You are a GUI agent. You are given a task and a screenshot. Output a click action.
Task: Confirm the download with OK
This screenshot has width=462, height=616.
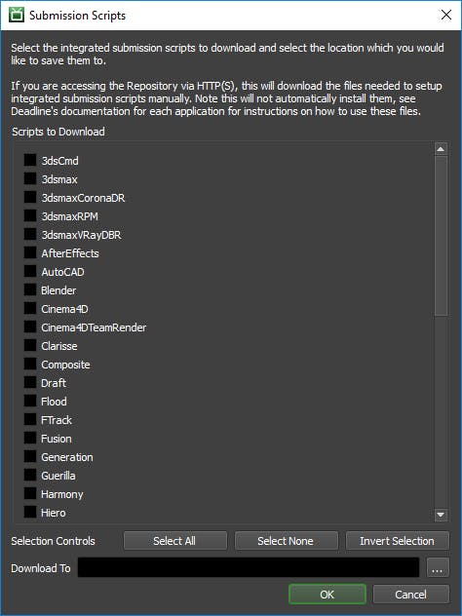click(327, 594)
